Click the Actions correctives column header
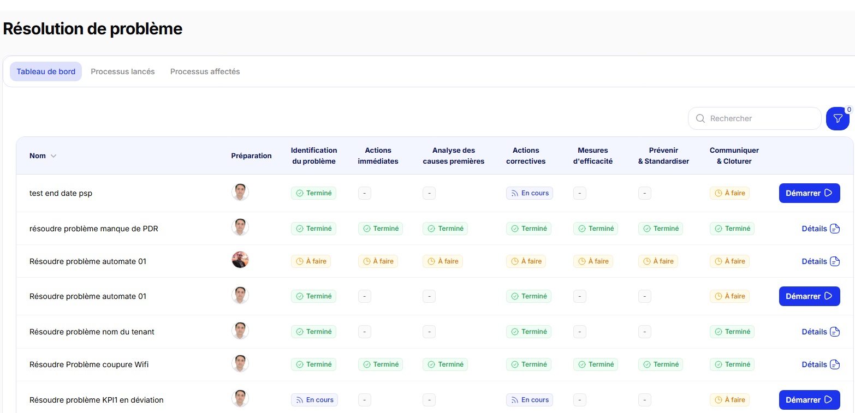The height and width of the screenshot is (413, 855). tap(525, 155)
